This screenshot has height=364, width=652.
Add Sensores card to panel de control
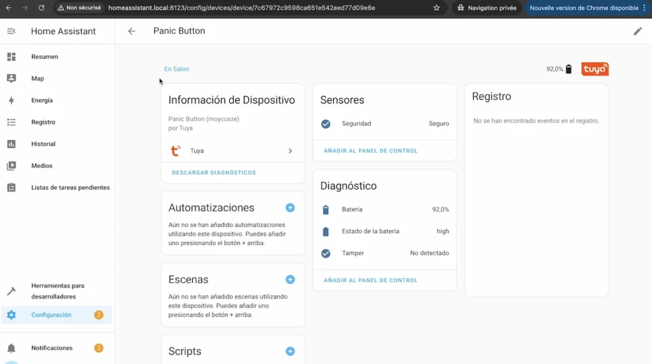tap(371, 151)
